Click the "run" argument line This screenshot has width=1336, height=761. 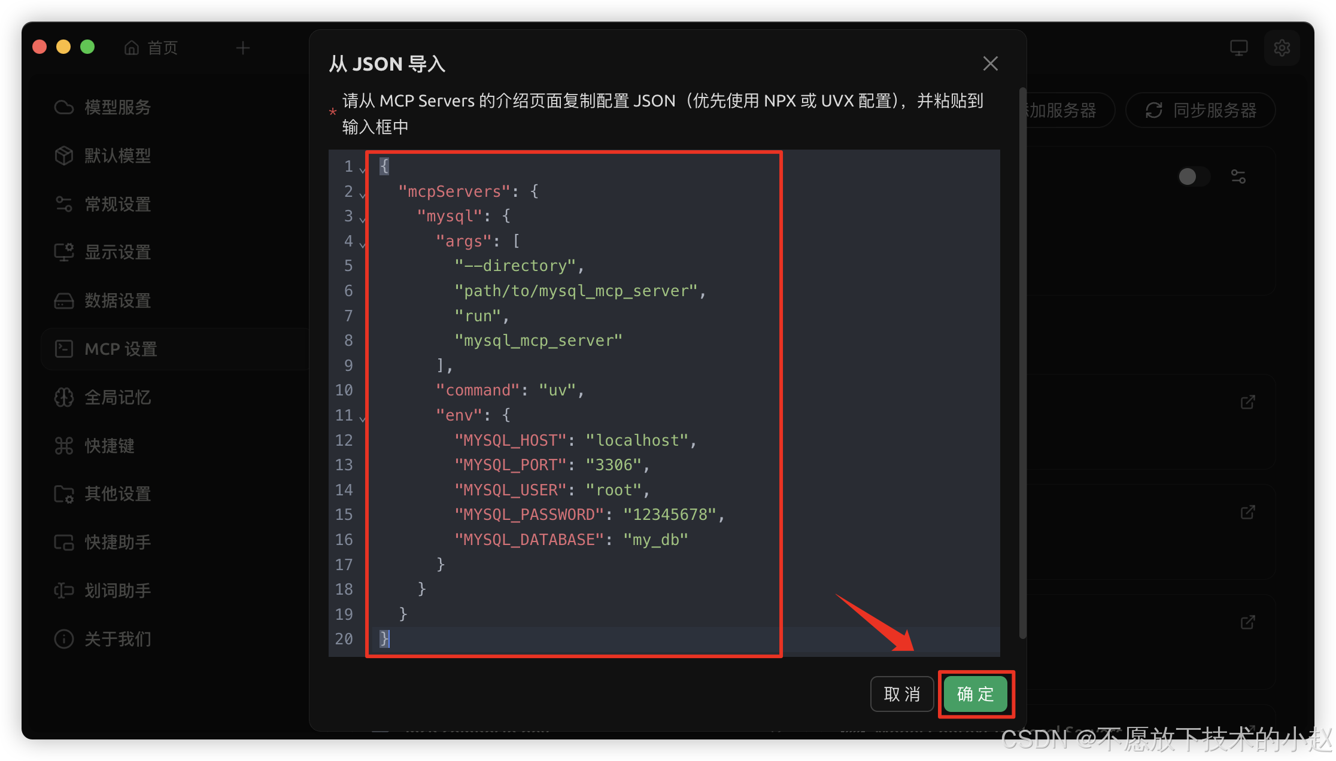(x=482, y=316)
